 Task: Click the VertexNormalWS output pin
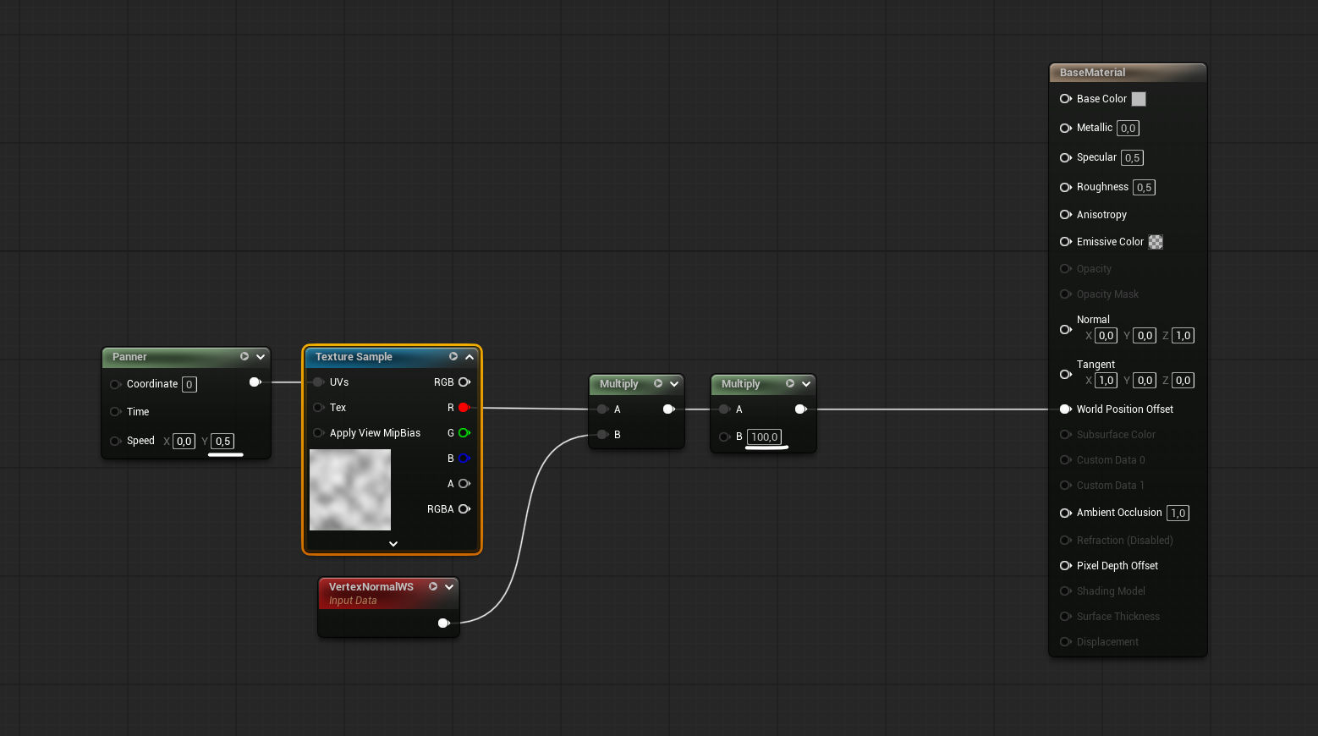tap(443, 623)
